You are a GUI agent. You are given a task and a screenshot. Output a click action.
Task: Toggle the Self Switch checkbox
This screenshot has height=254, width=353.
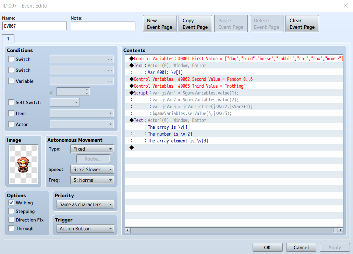coord(11,102)
